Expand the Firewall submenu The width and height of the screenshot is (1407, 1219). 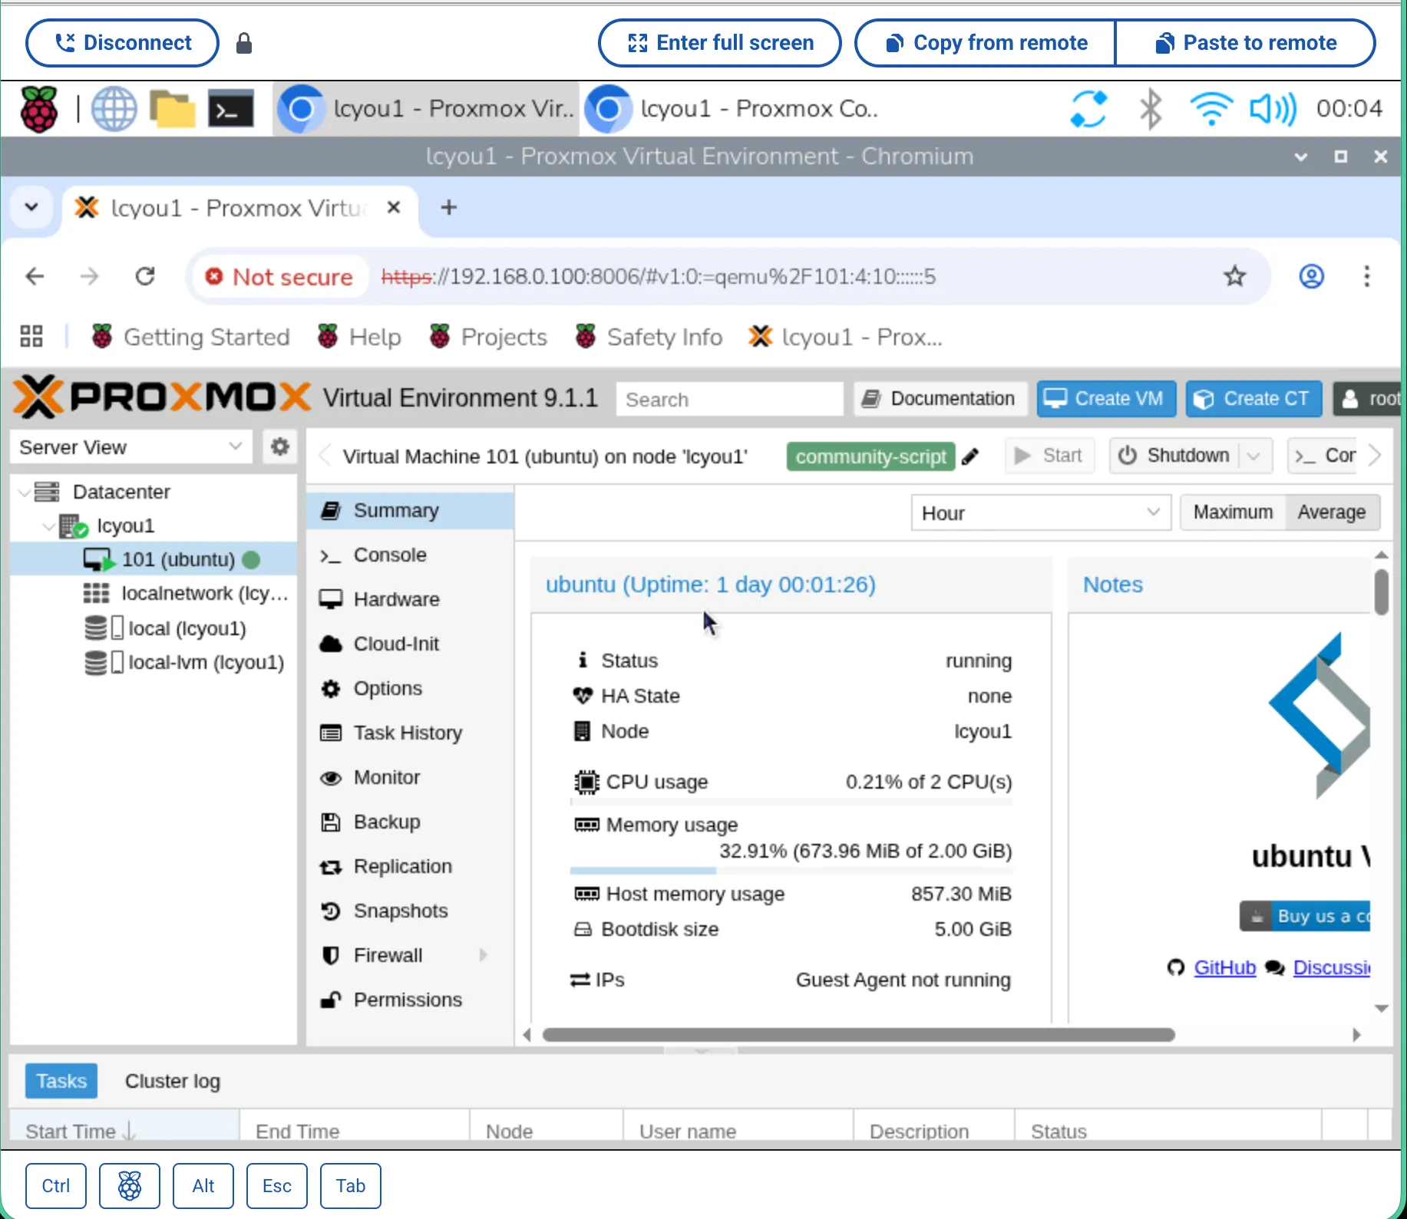click(484, 955)
